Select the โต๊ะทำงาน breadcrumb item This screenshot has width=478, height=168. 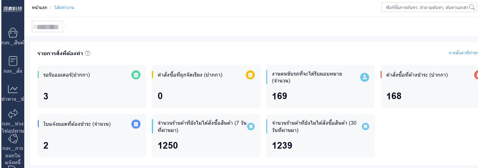(64, 7)
